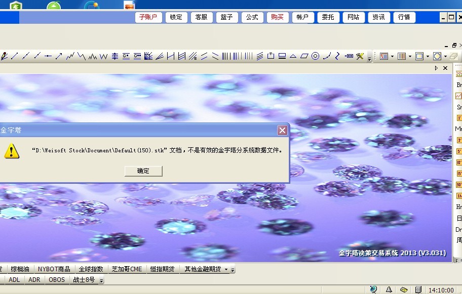462x294 pixels.
Task: Select the pencil drawing tool
Action: coord(4,56)
